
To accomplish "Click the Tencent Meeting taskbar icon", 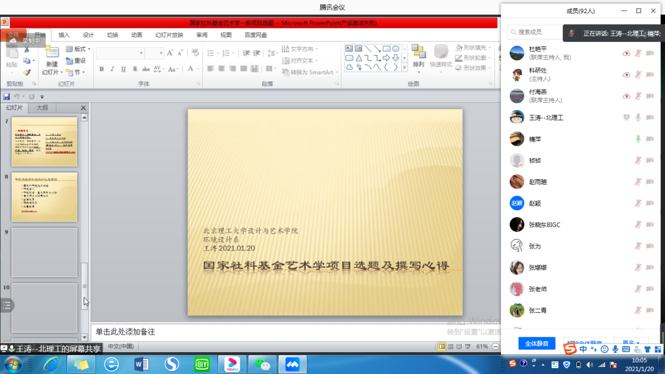I will (292, 364).
